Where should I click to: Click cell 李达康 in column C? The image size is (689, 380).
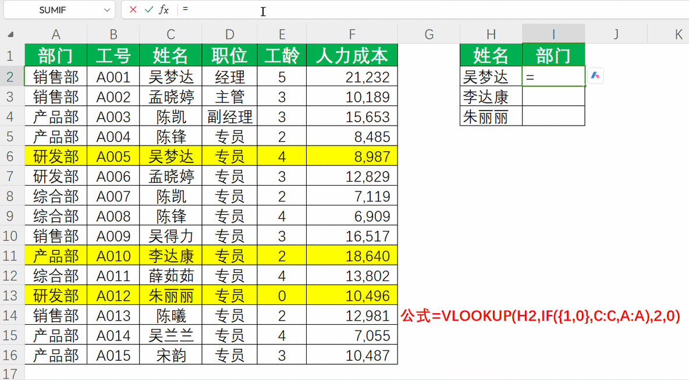pos(171,255)
